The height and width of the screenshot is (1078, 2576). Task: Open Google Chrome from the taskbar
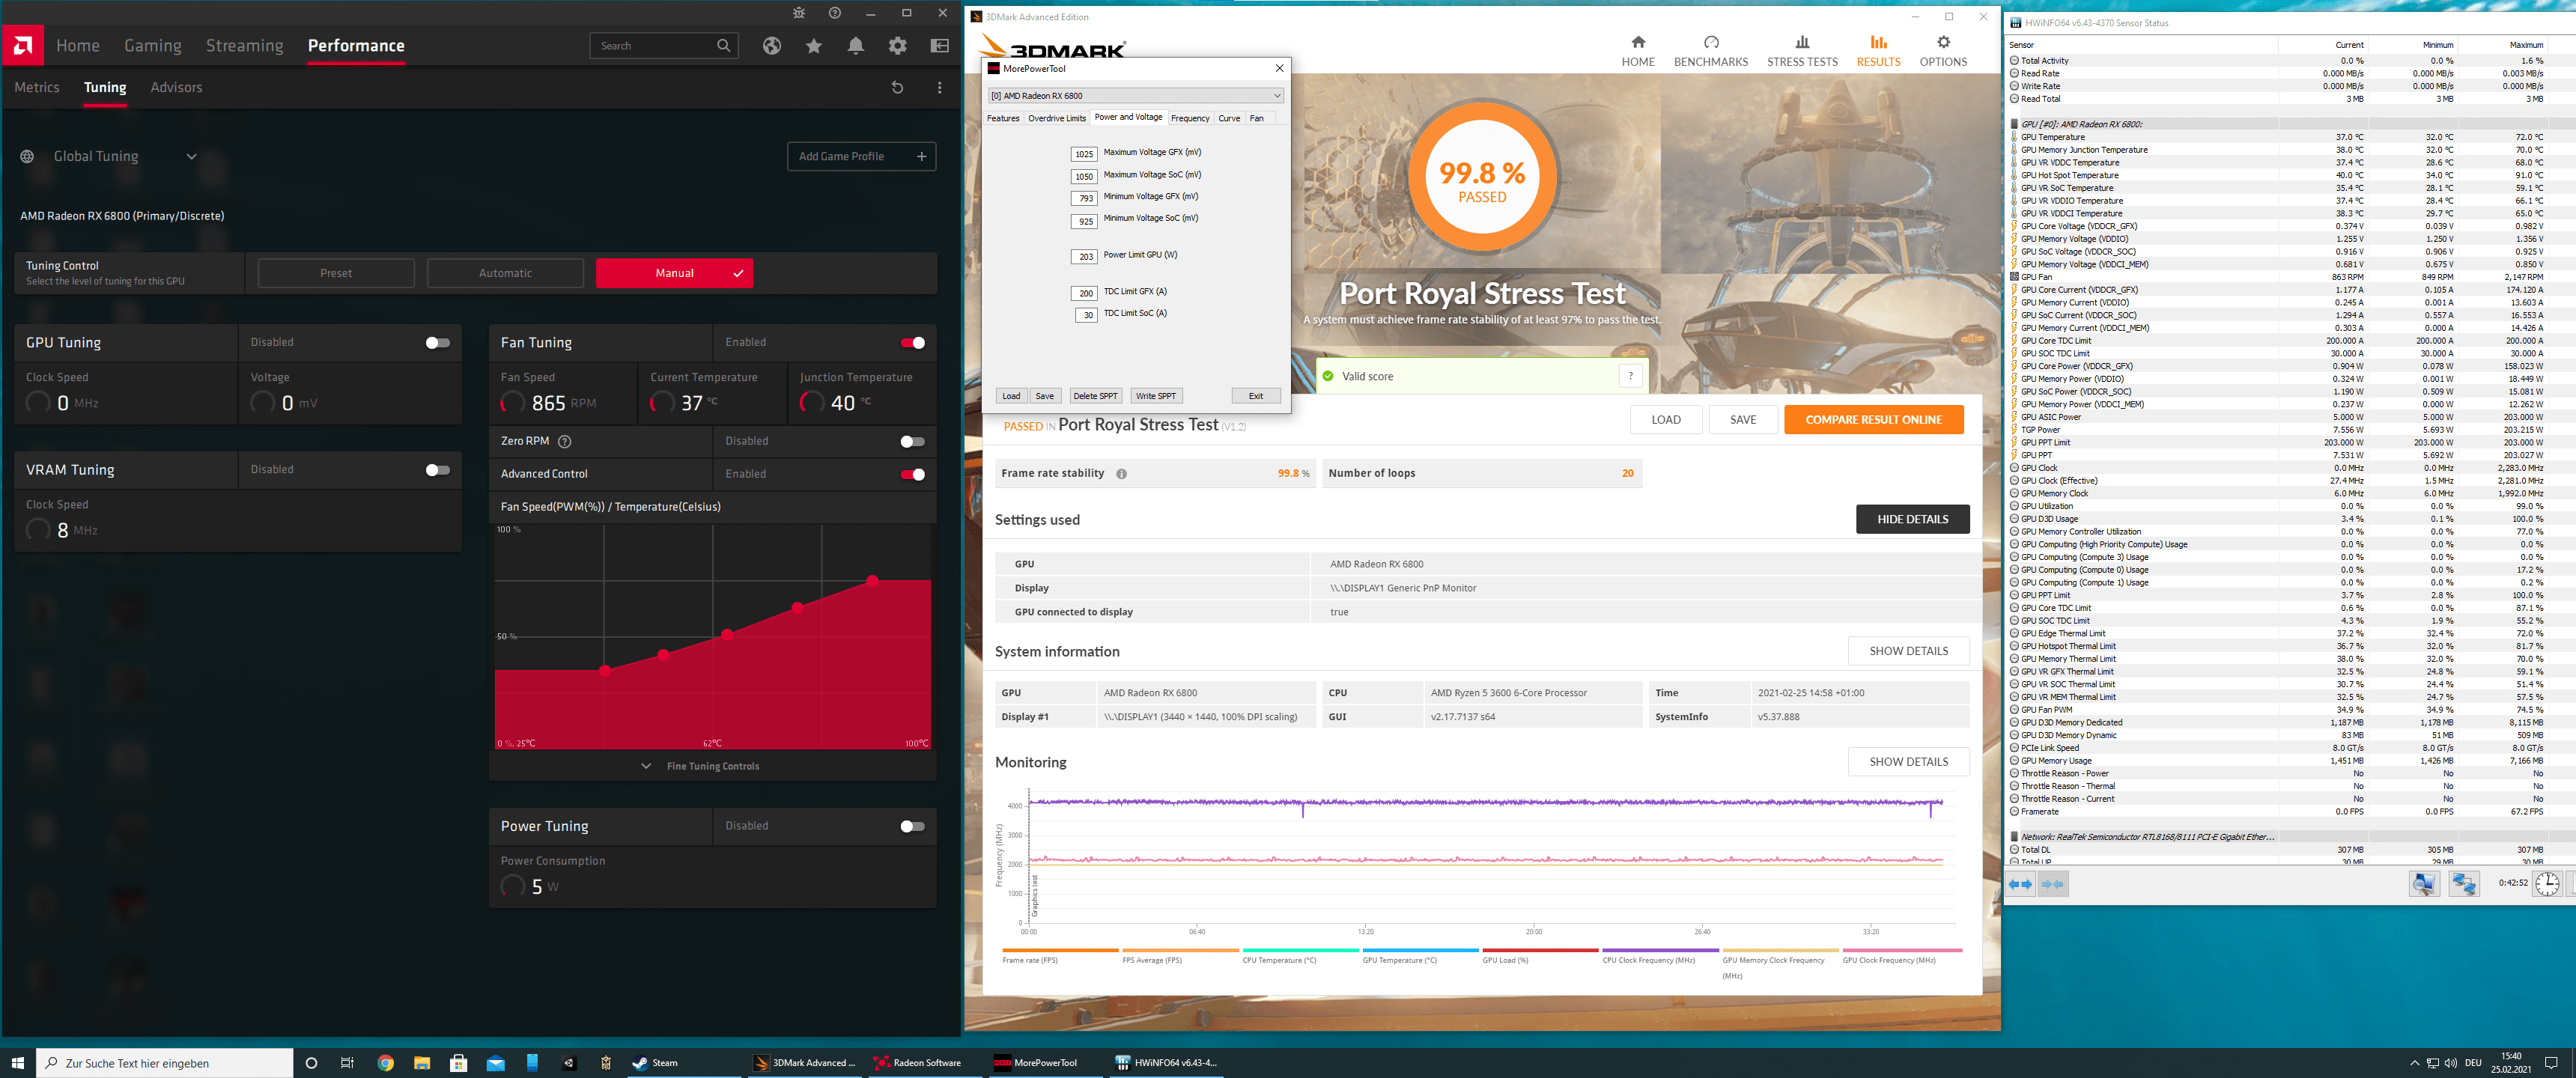point(386,1063)
